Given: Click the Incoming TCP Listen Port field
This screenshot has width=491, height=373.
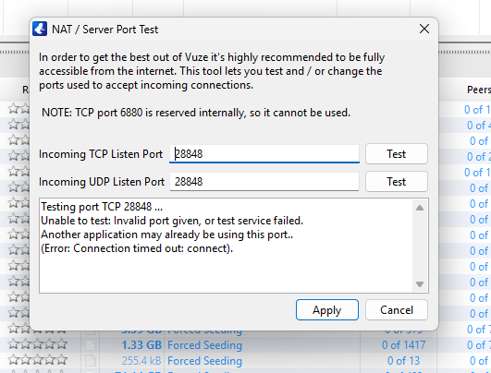Looking at the screenshot, I should click(x=264, y=154).
